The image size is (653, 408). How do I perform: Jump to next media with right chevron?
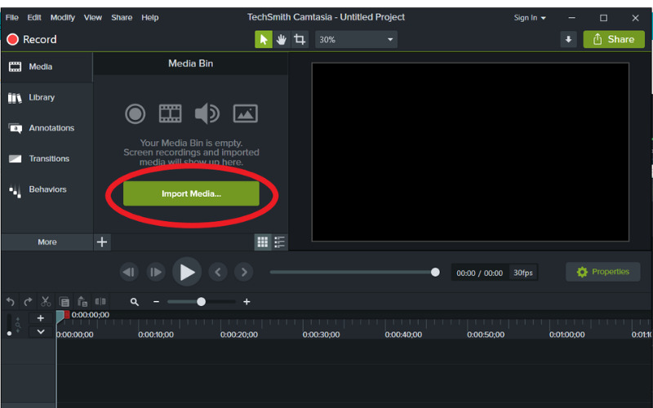244,273
